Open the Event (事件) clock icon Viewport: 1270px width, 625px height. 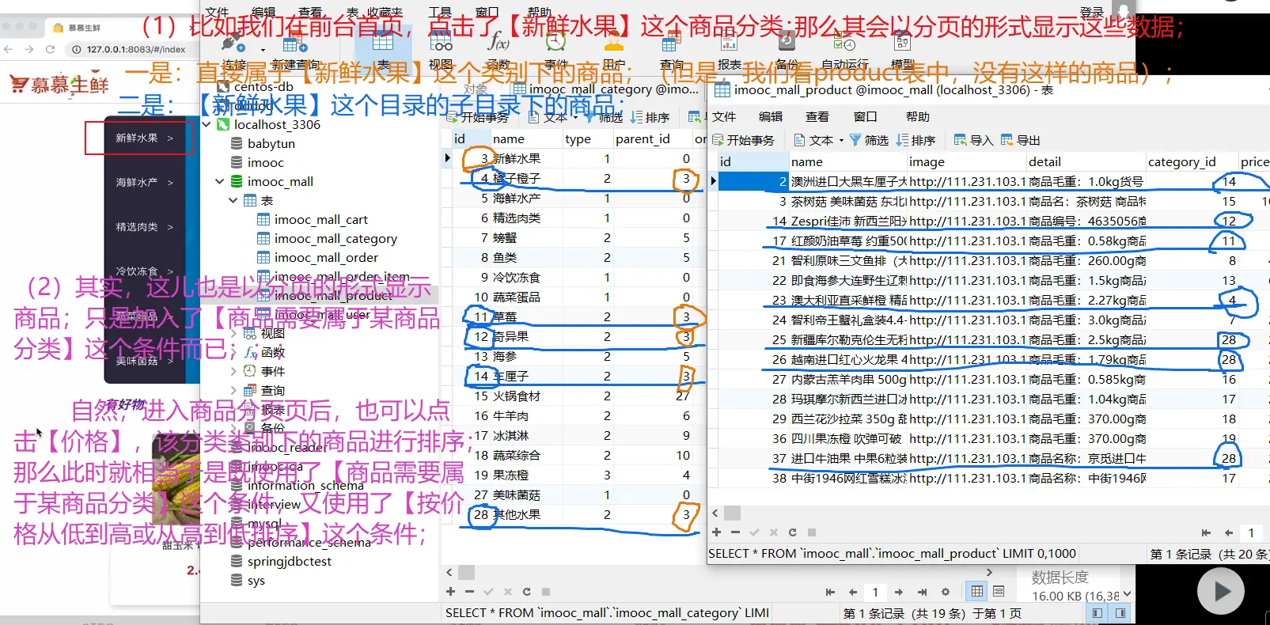[555, 41]
